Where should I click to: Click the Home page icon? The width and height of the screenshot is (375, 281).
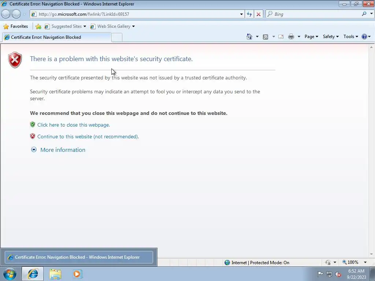point(249,37)
